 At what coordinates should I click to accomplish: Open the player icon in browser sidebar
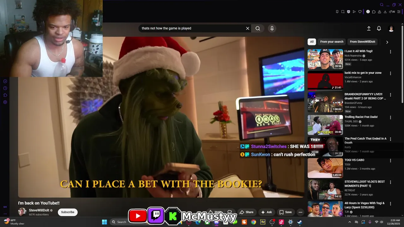pyautogui.click(x=5, y=81)
